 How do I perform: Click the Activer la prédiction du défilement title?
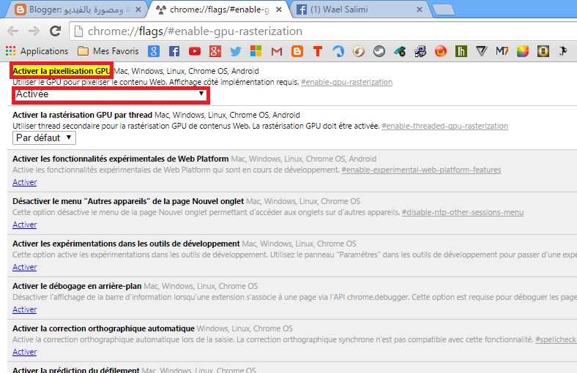click(76, 370)
